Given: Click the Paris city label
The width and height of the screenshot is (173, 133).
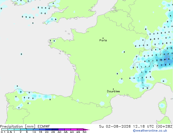Looking at the screenshot, I should click(103, 40).
